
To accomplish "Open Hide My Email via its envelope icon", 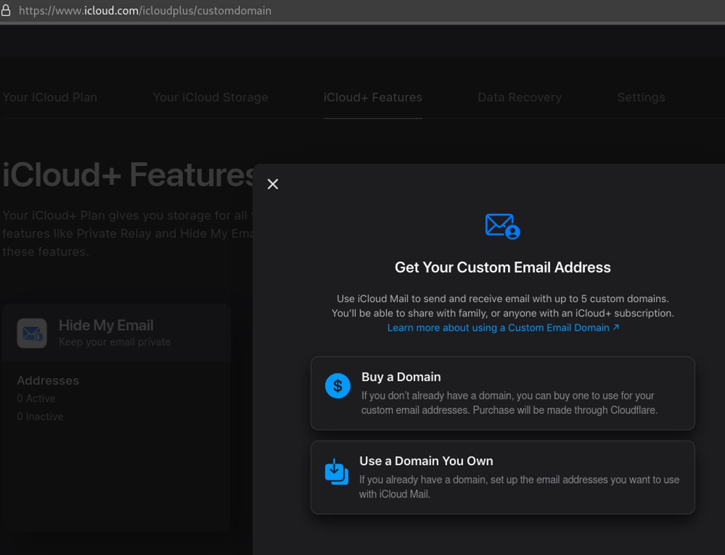I will [31, 332].
